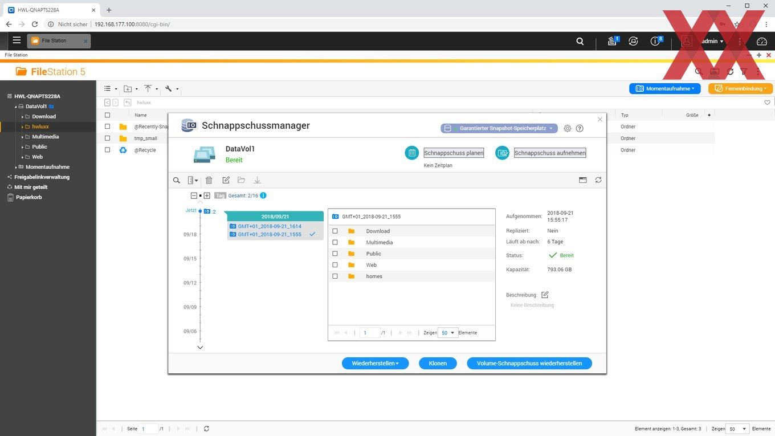Click the snapshot search magnifier icon
Viewport: 775px width, 436px height.
(177, 180)
